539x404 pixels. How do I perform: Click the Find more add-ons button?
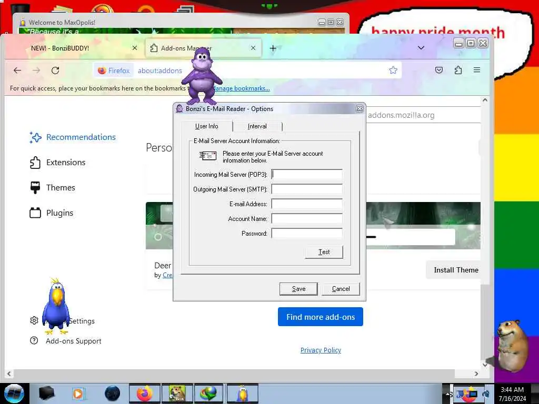[321, 317]
